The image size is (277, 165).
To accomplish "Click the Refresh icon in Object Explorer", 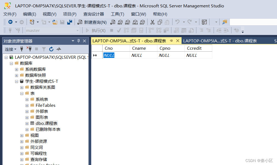I will [x=51, y=49].
